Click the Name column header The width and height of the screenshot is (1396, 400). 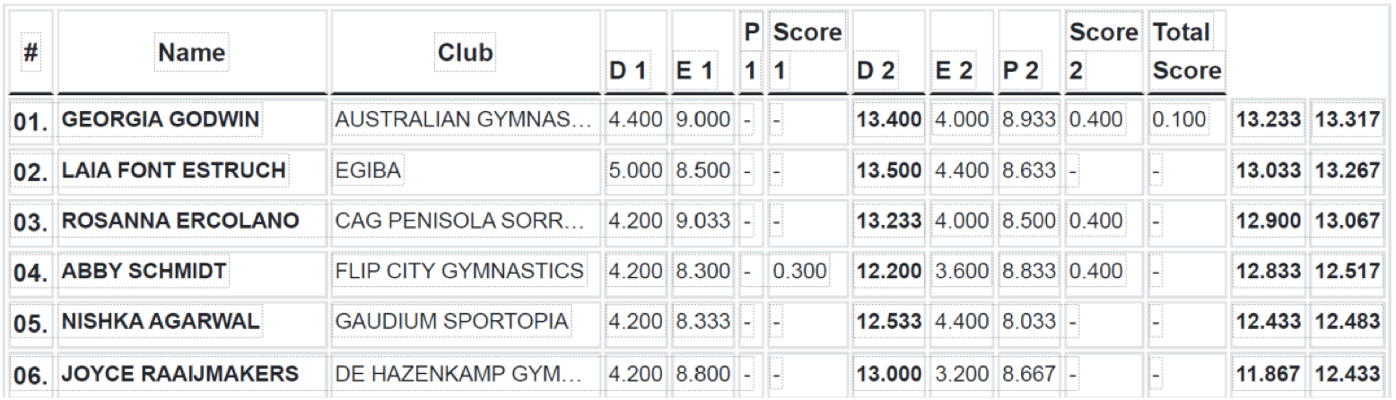pos(192,54)
